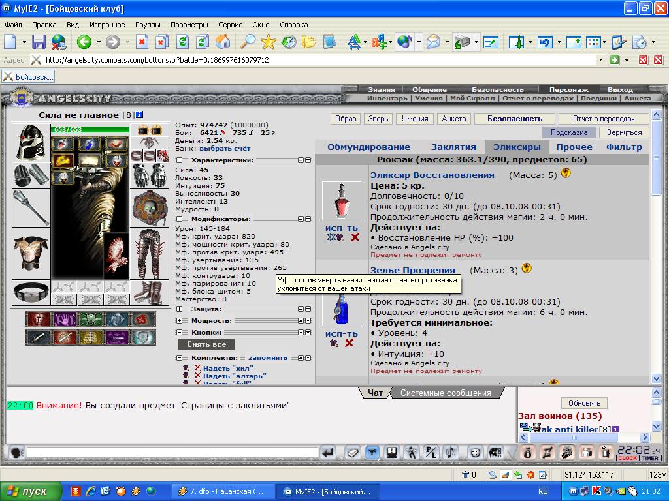Viewport: 669px width, 501px height.
Task: Delete the Эликсир Восстановления item (red X)
Action: point(355,237)
